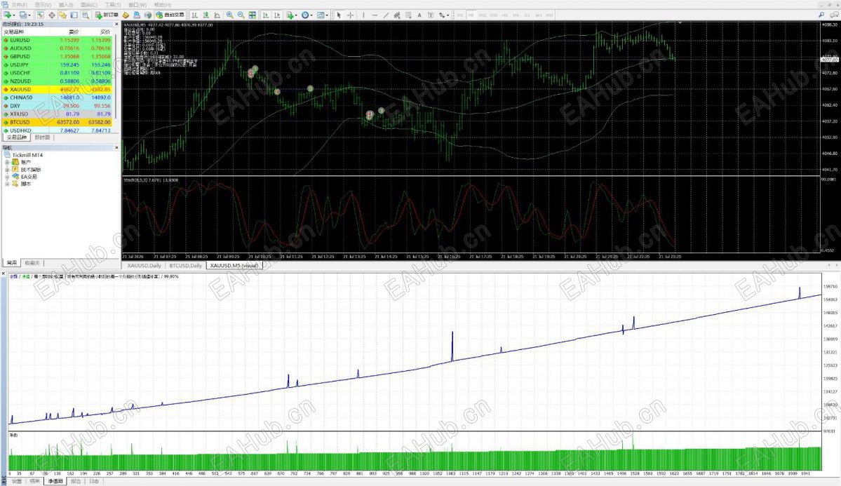Select the horizontal line drawing tool
Viewport: 841px width, 486px height.
tap(375, 15)
